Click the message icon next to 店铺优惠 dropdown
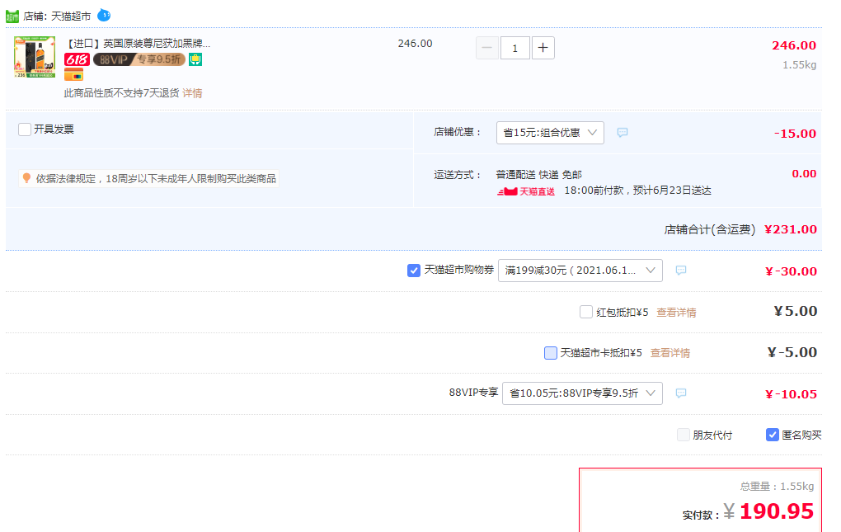 [623, 133]
